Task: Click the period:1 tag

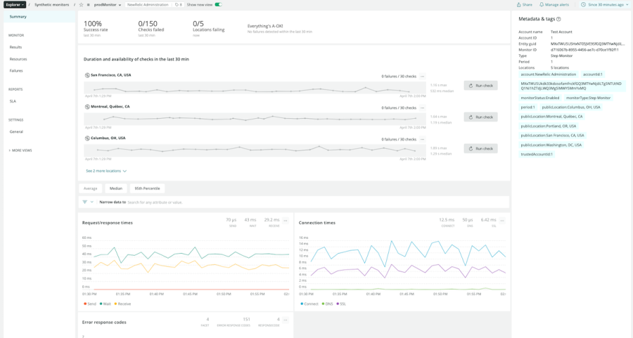Action: 527,108
